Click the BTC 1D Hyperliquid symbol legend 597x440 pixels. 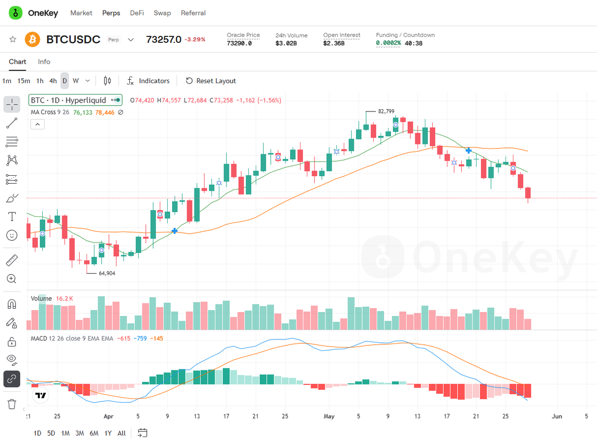[x=75, y=100]
